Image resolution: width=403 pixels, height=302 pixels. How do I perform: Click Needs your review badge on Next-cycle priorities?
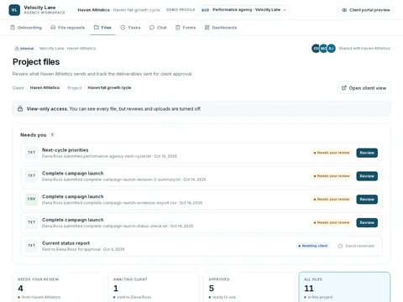pyautogui.click(x=332, y=153)
